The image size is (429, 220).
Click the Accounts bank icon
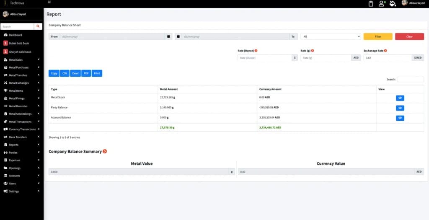tap(5, 176)
